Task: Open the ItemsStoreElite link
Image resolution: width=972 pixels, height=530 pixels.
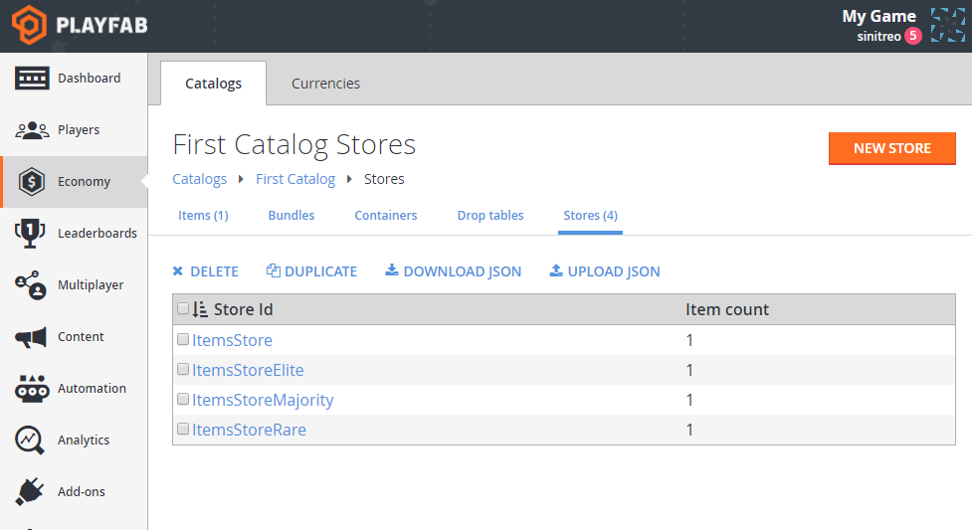Action: click(248, 370)
